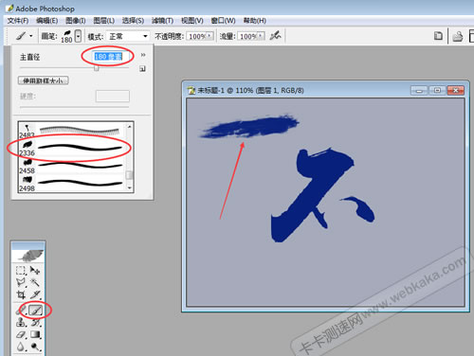Select the Polygonal Lasso tool

[x=21, y=282]
